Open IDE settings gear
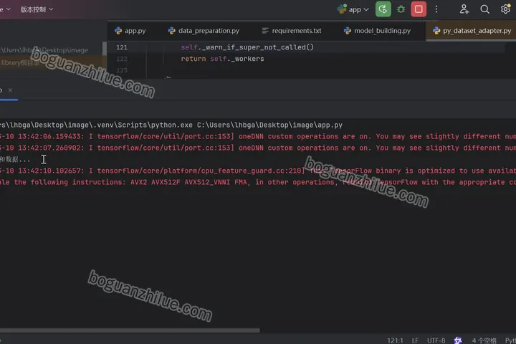The width and height of the screenshot is (516, 344). tap(505, 9)
